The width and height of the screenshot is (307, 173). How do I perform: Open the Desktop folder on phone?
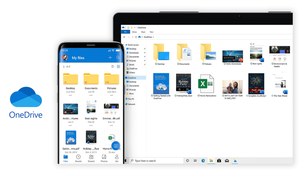point(70,79)
